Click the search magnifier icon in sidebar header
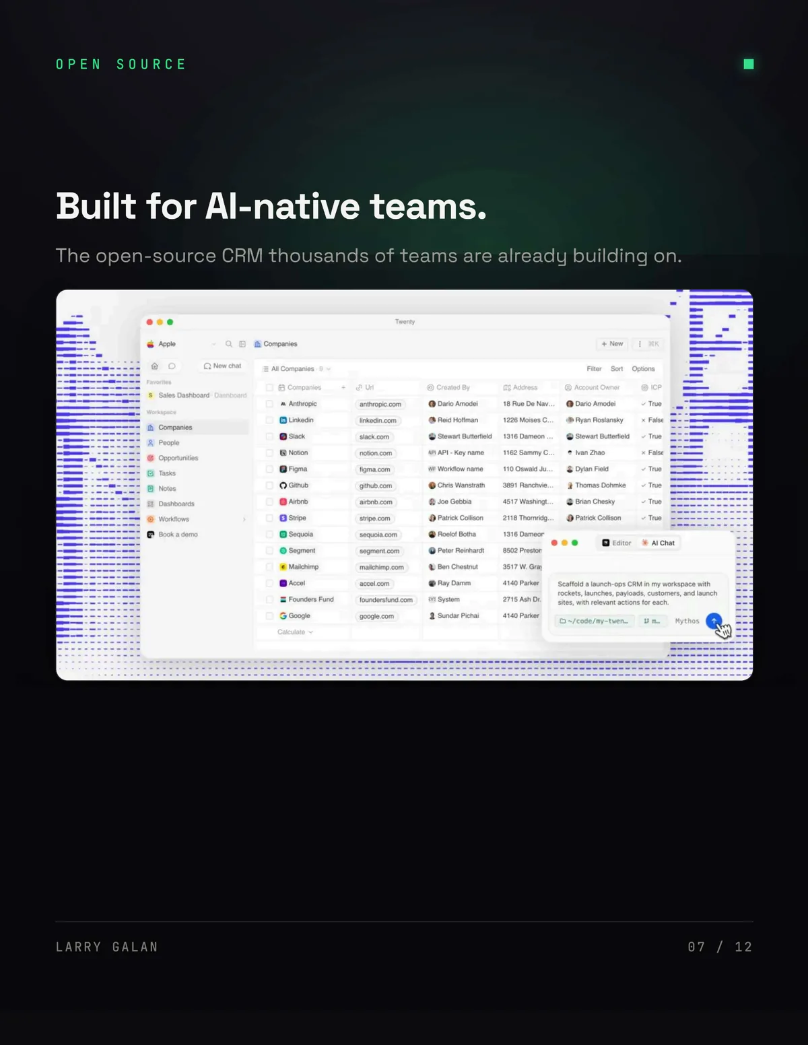The image size is (808, 1045). point(229,344)
